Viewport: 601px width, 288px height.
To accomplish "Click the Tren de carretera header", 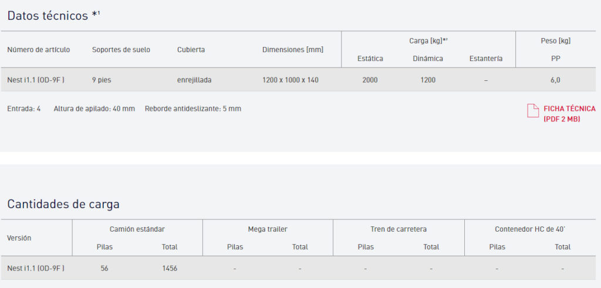I will coord(399,229).
